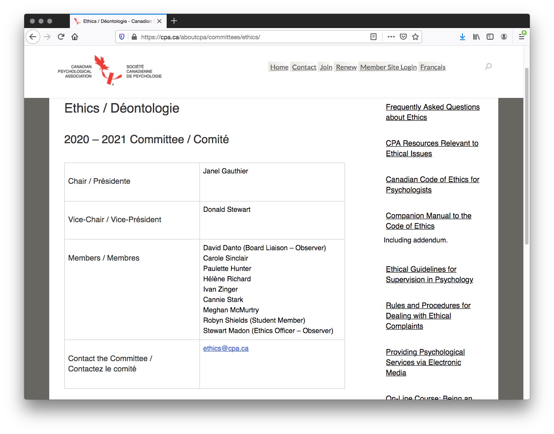
Task: Open the library icon
Action: pyautogui.click(x=476, y=37)
